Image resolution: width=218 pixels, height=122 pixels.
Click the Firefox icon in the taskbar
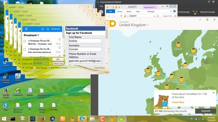tap(43, 119)
